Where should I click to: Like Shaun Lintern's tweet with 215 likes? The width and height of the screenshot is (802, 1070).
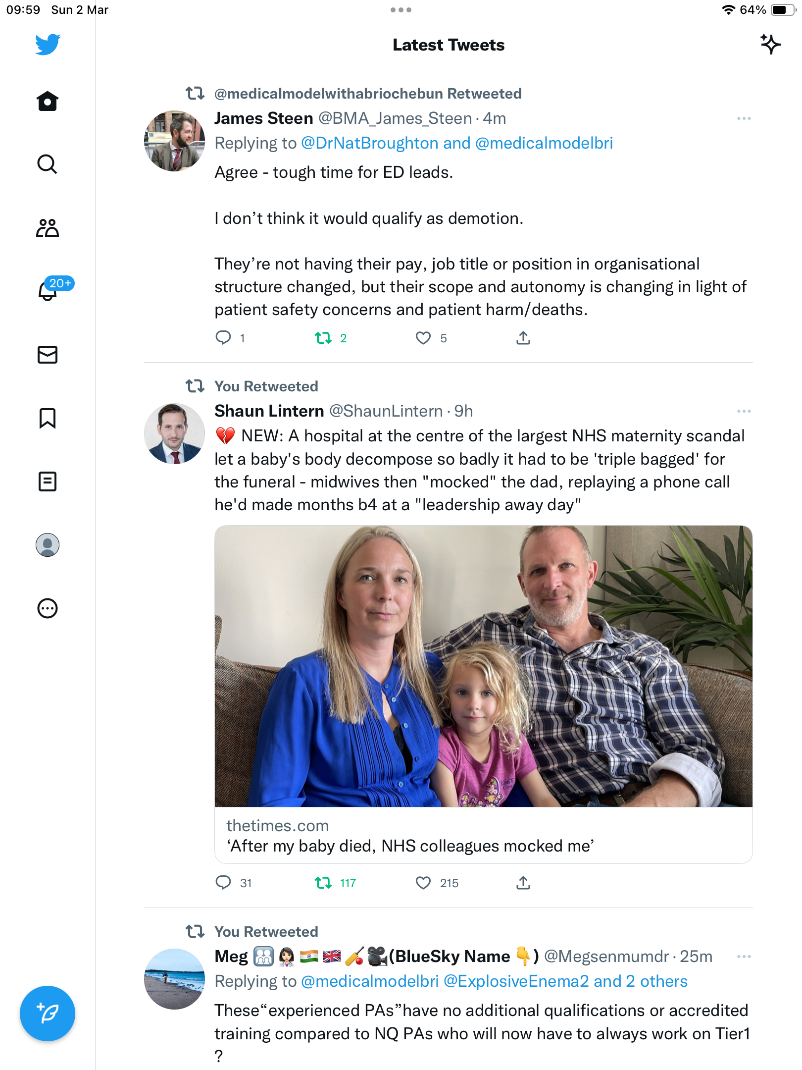point(423,883)
